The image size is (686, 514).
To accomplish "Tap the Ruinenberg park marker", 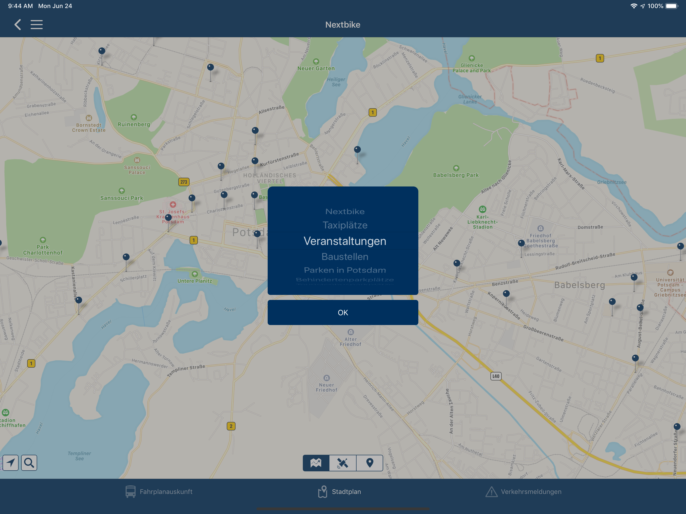I will 134,117.
